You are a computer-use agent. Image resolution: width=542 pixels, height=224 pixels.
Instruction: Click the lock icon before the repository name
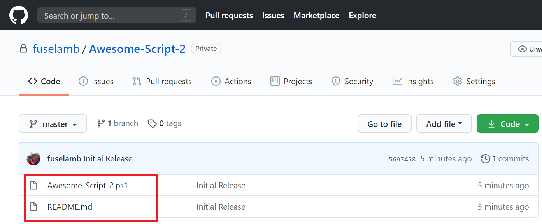click(23, 48)
